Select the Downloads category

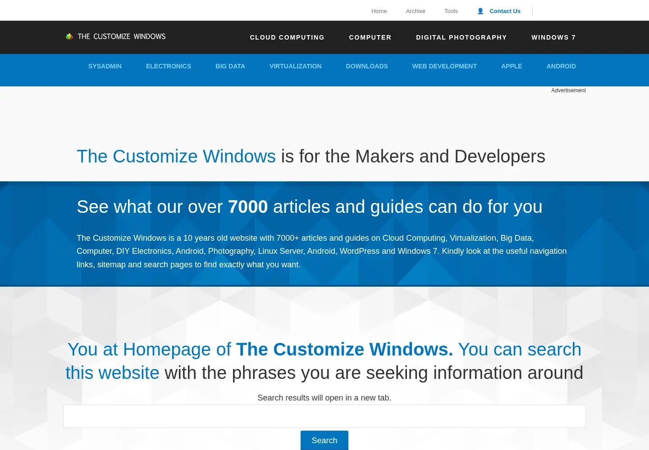(367, 66)
